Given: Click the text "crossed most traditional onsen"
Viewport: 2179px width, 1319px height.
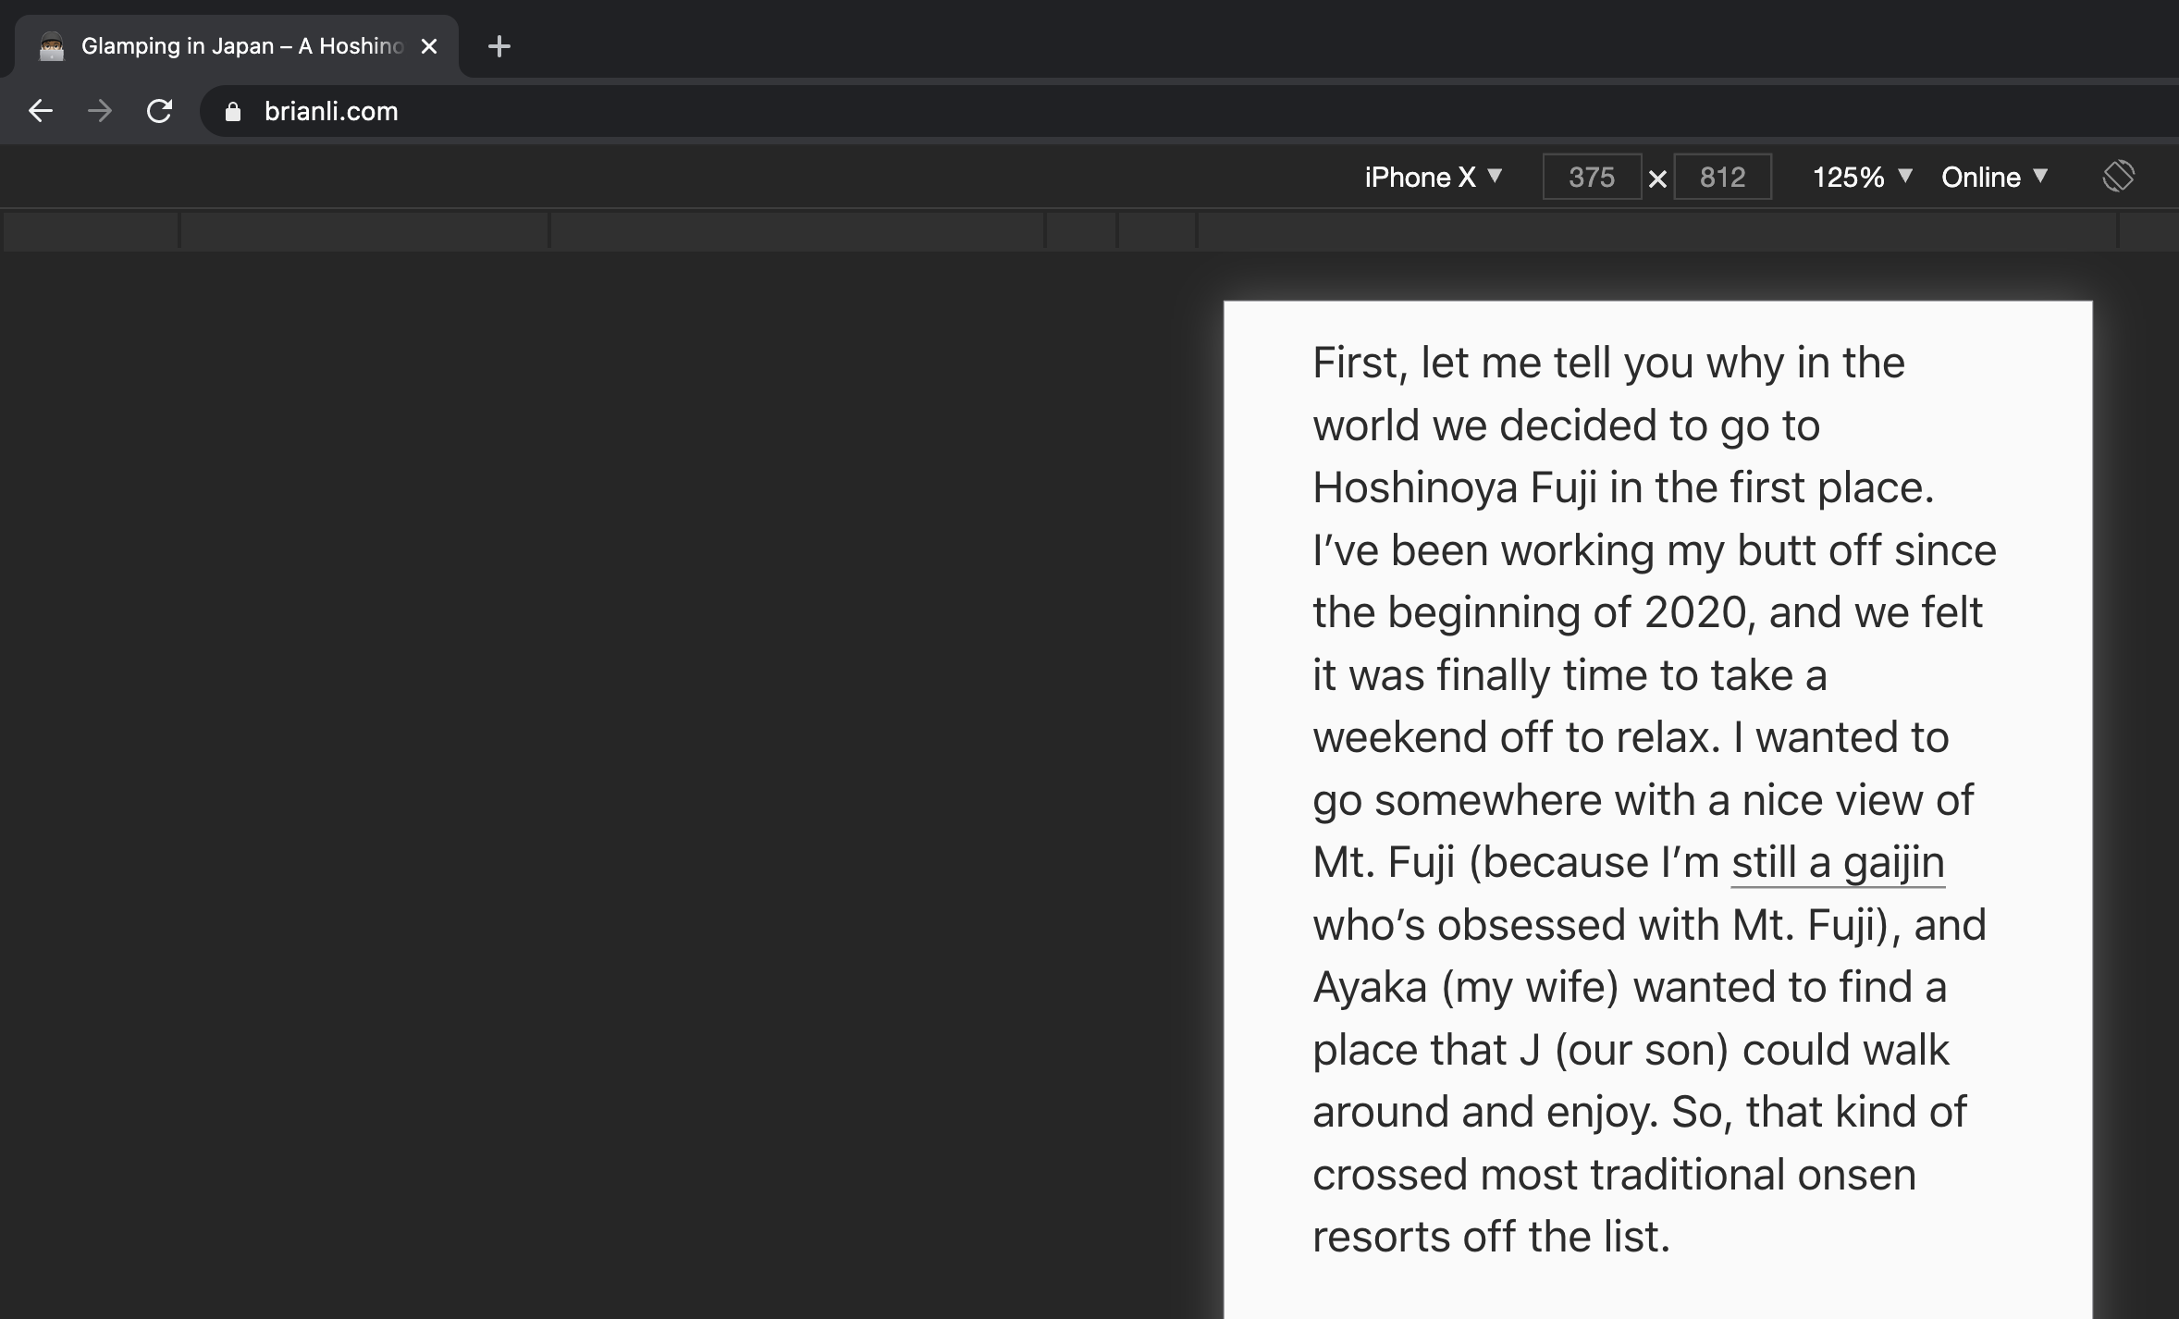Looking at the screenshot, I should coord(1614,1175).
